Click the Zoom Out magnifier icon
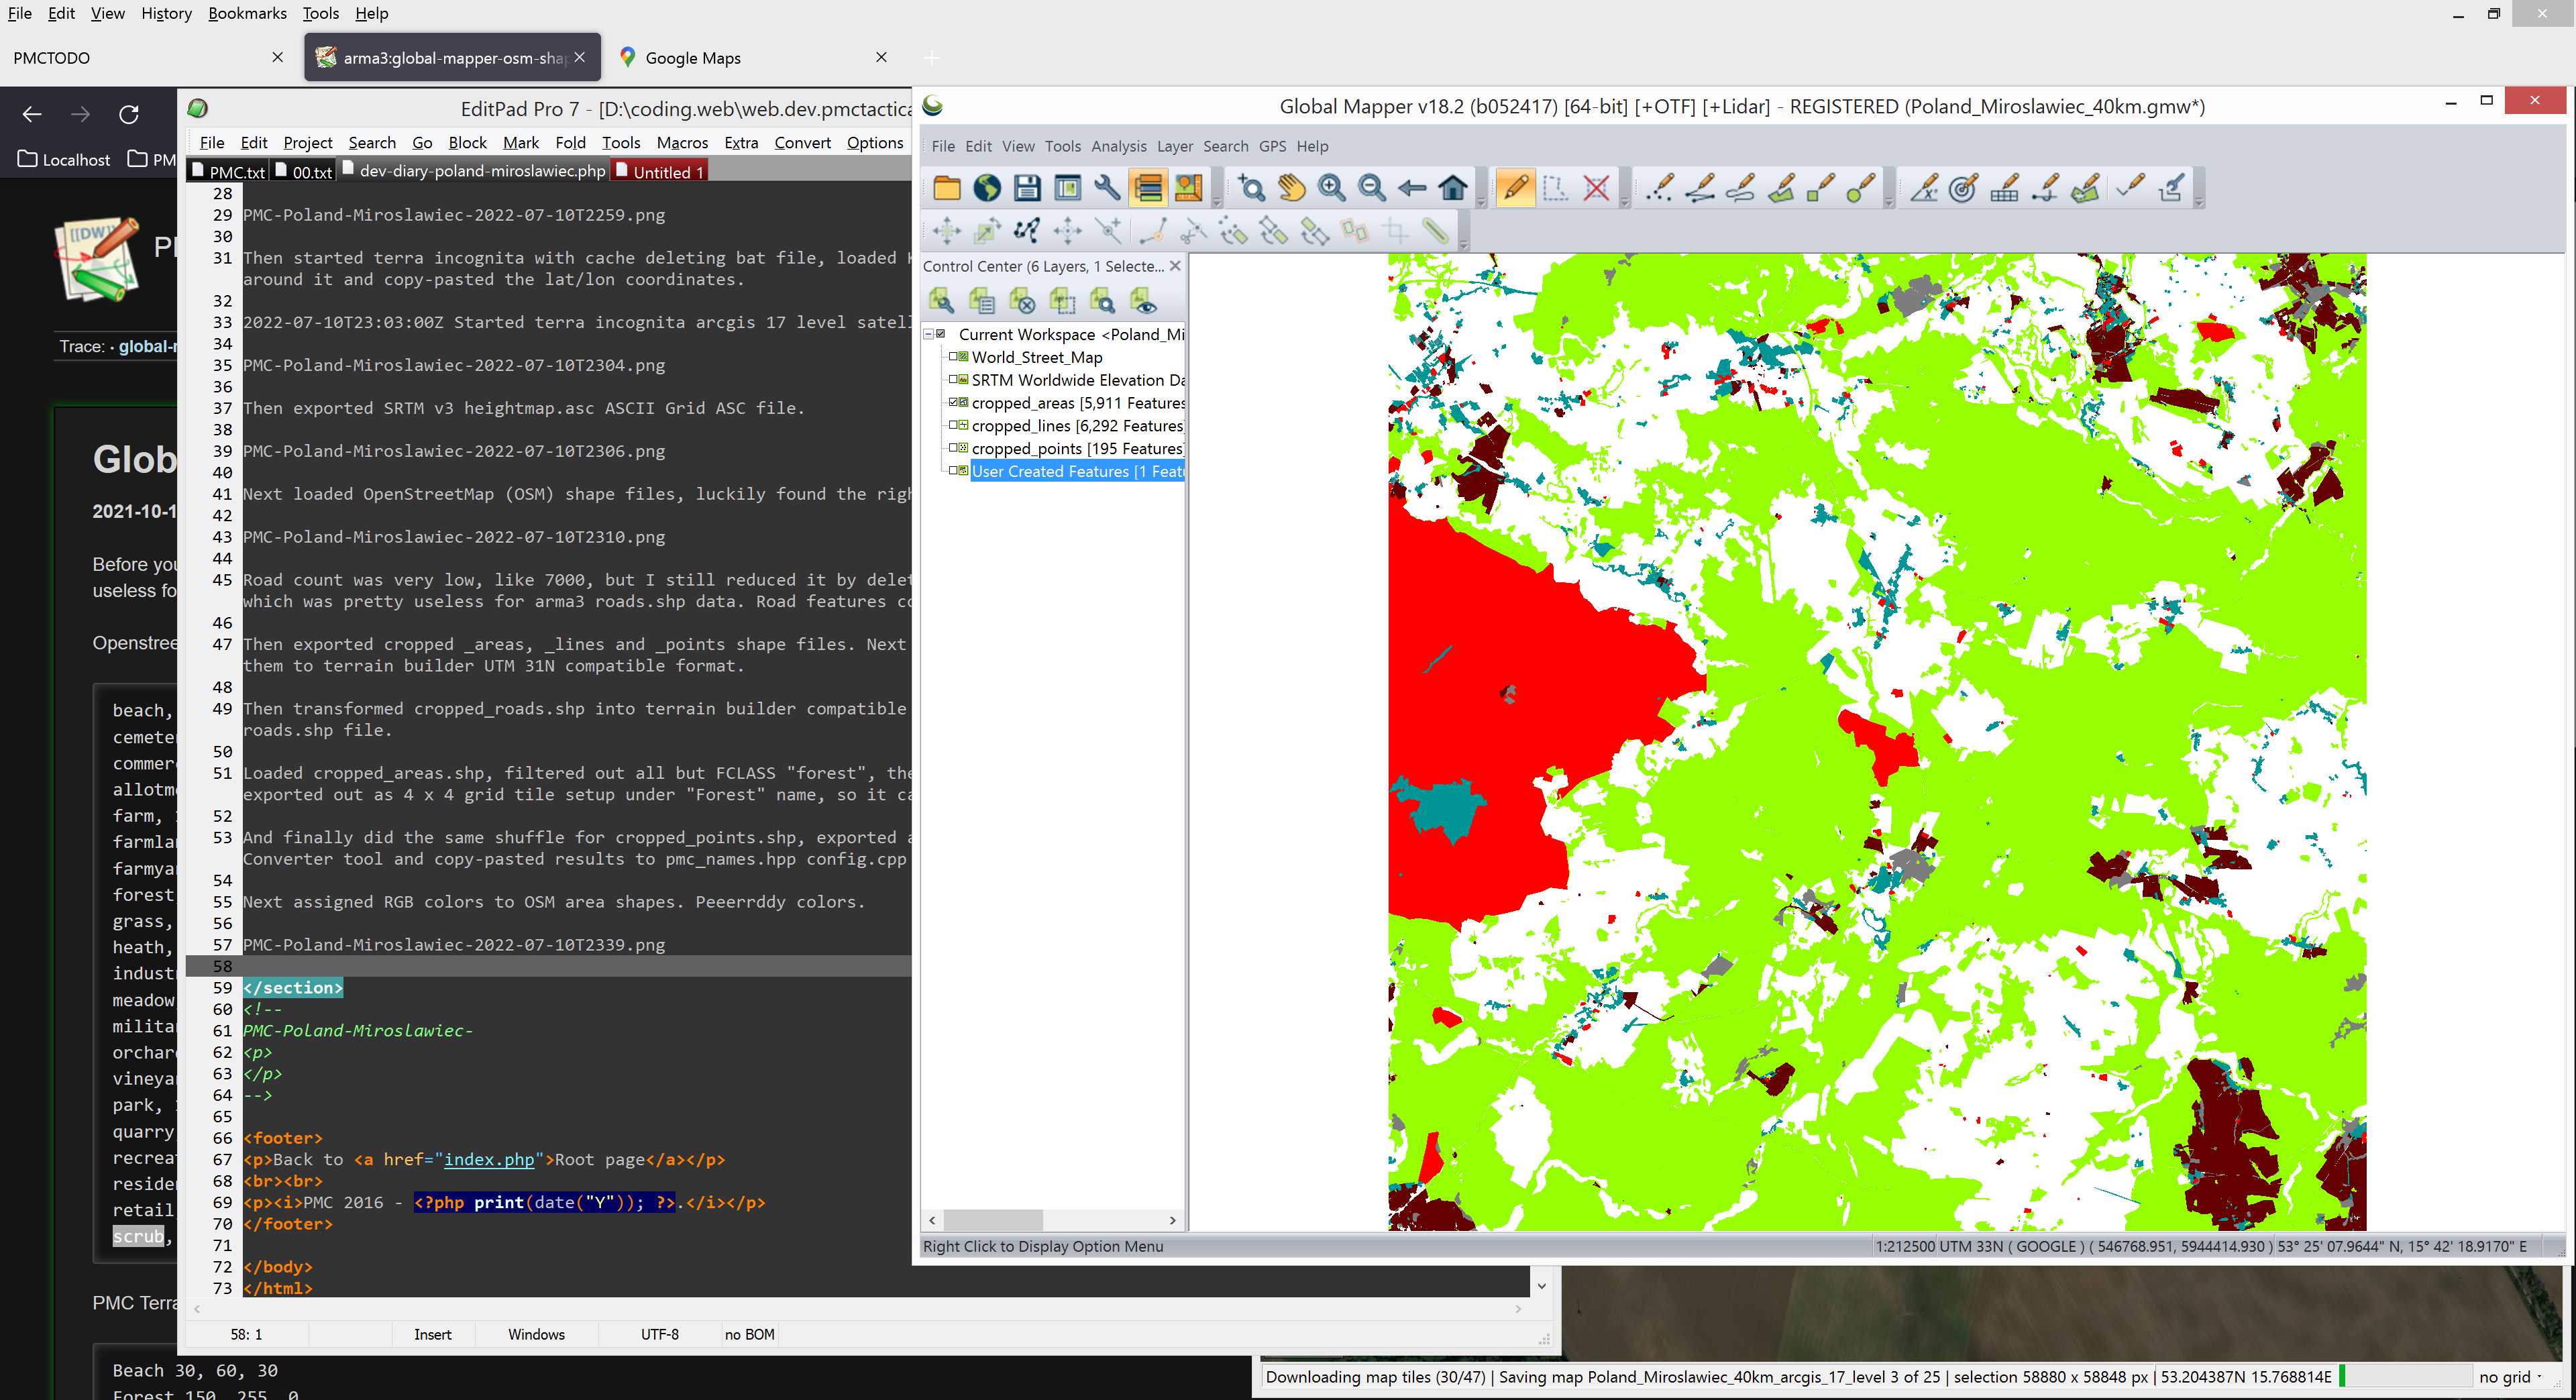 1372,187
